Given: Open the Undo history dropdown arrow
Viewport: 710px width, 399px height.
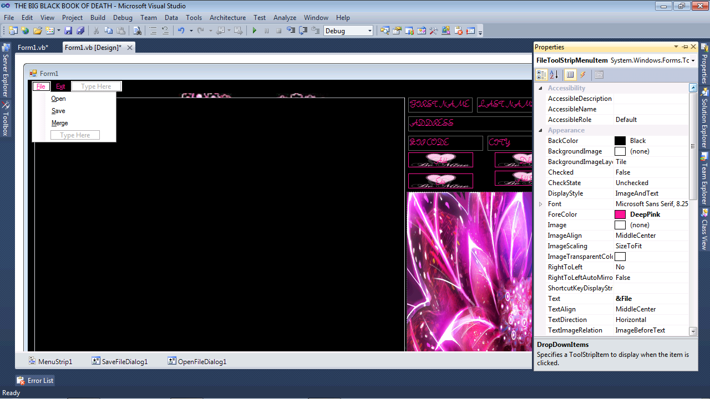Looking at the screenshot, I should [x=191, y=31].
